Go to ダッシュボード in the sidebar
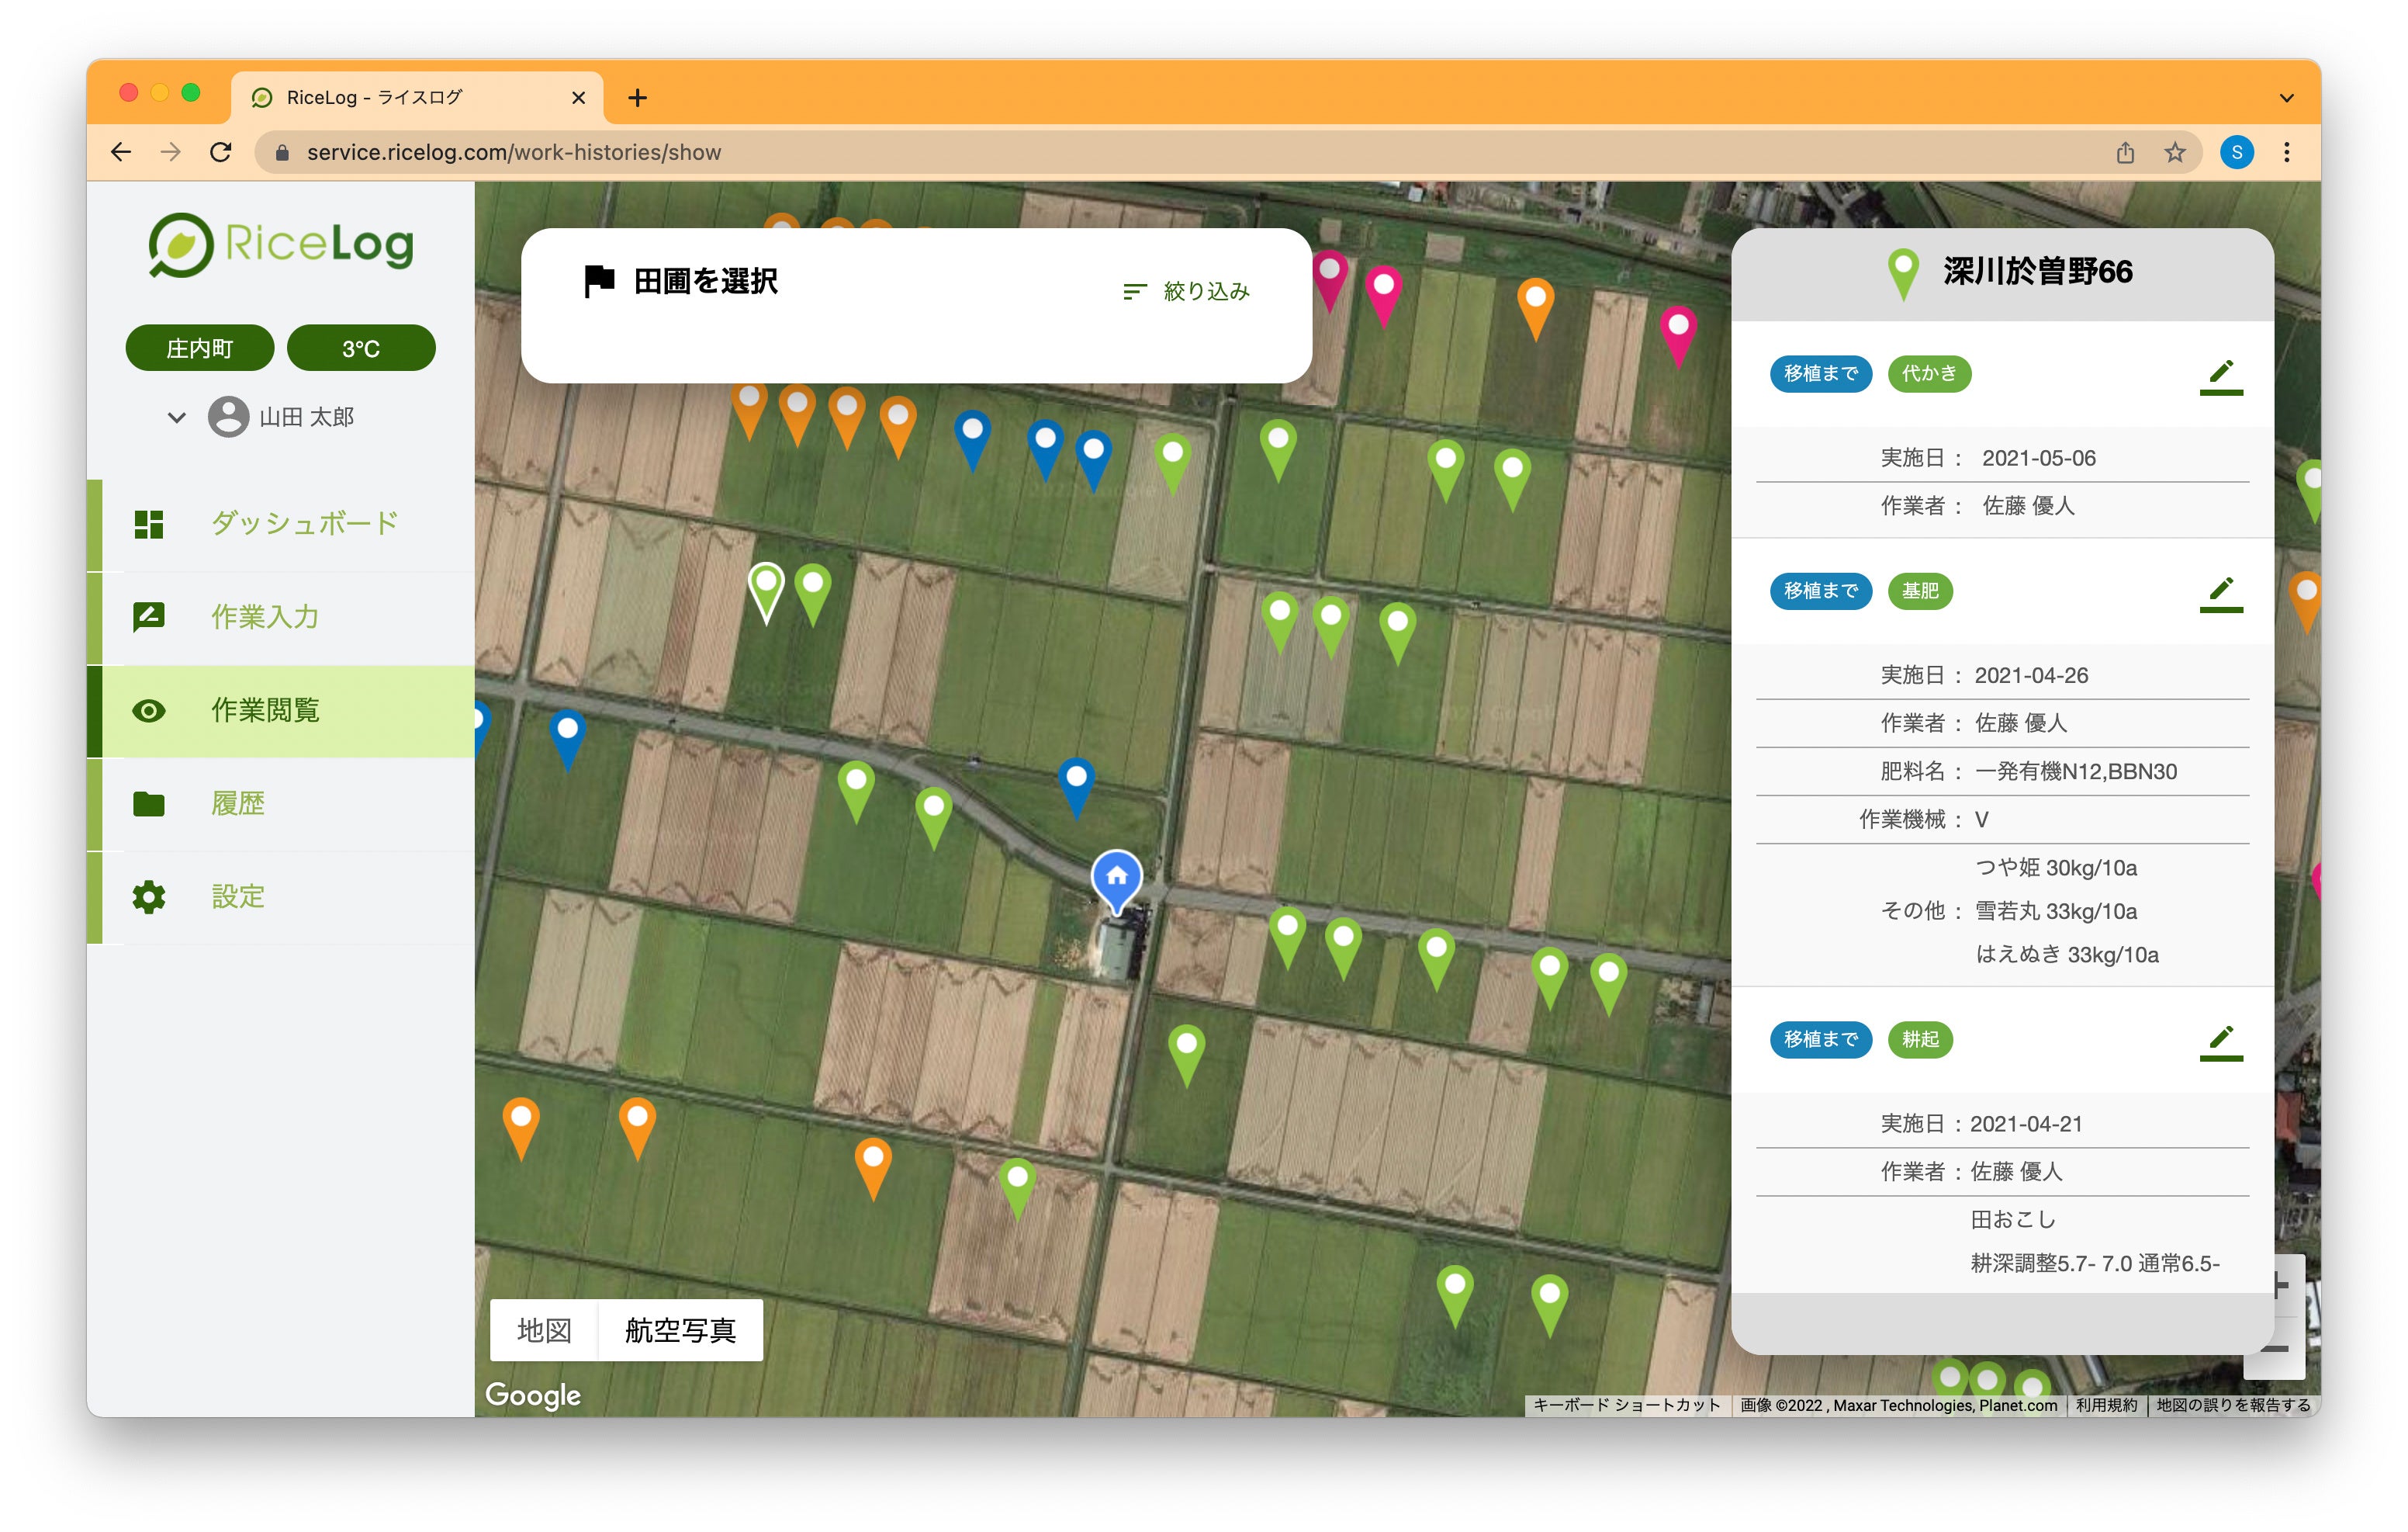2408x1532 pixels. [x=304, y=523]
